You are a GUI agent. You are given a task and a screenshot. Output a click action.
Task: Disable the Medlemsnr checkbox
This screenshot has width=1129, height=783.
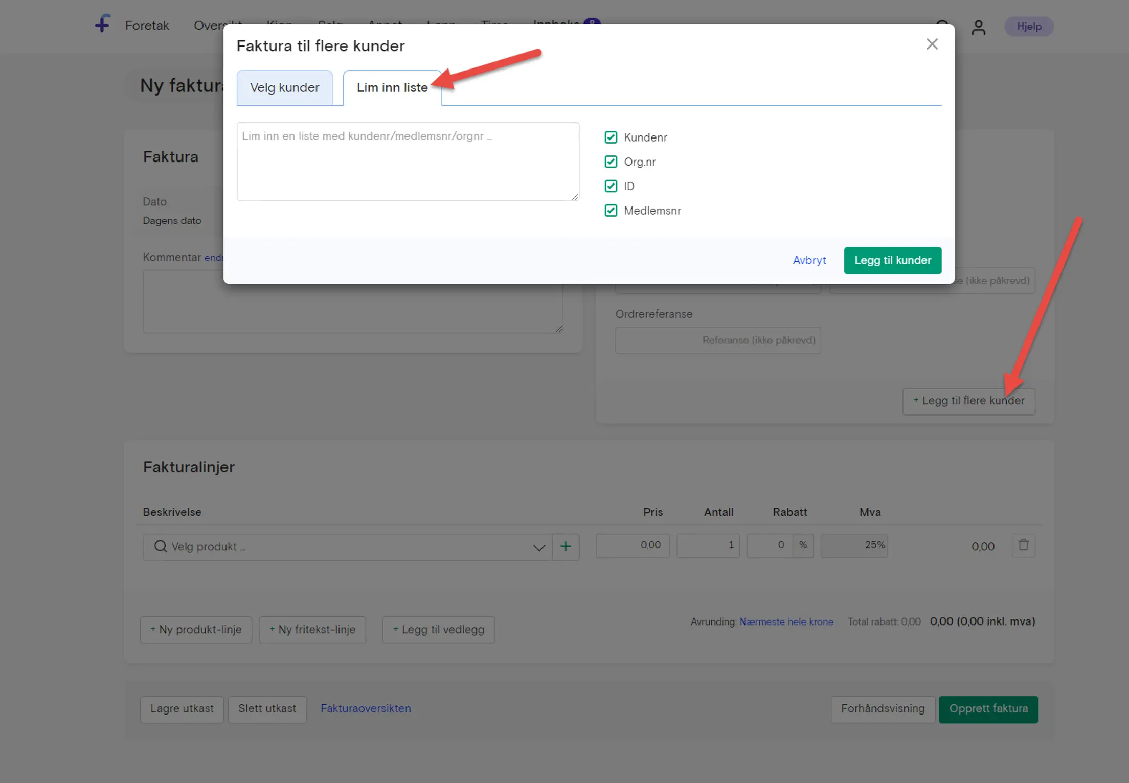coord(611,211)
